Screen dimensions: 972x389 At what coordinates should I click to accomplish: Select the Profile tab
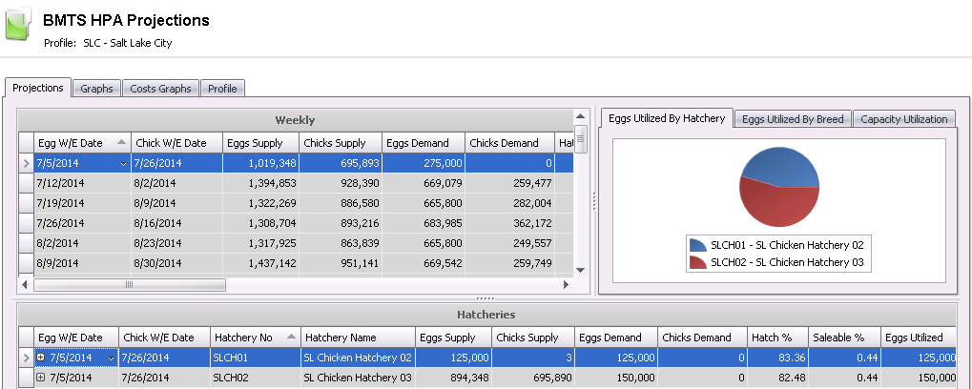click(222, 89)
